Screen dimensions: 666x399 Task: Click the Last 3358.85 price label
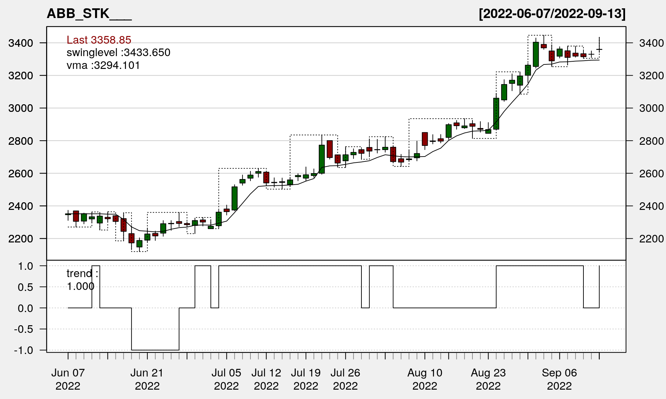click(x=99, y=40)
